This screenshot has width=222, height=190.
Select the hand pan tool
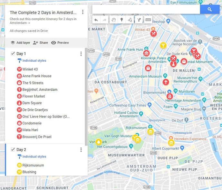click(113, 20)
